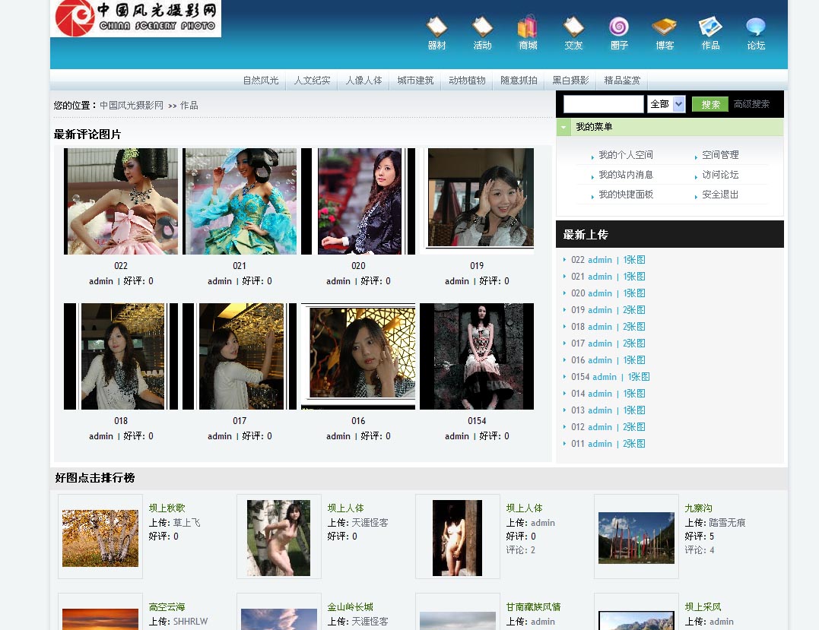Select the 动物植物 category tab
Image resolution: width=819 pixels, height=630 pixels.
point(467,81)
